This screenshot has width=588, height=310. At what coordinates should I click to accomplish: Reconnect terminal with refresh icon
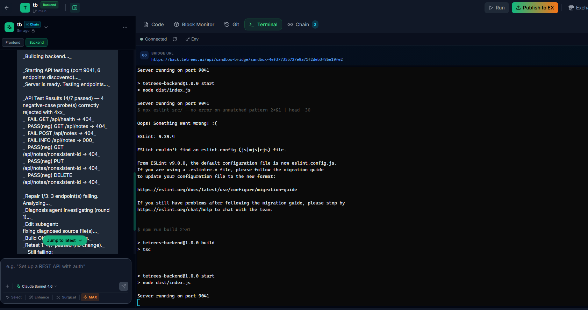point(175,39)
